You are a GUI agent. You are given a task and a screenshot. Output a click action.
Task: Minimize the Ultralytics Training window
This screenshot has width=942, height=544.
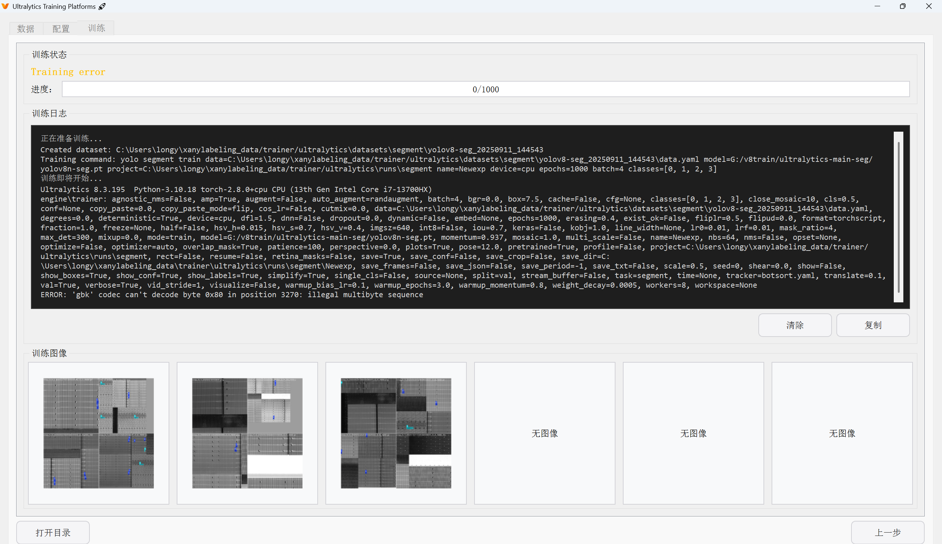pyautogui.click(x=877, y=6)
